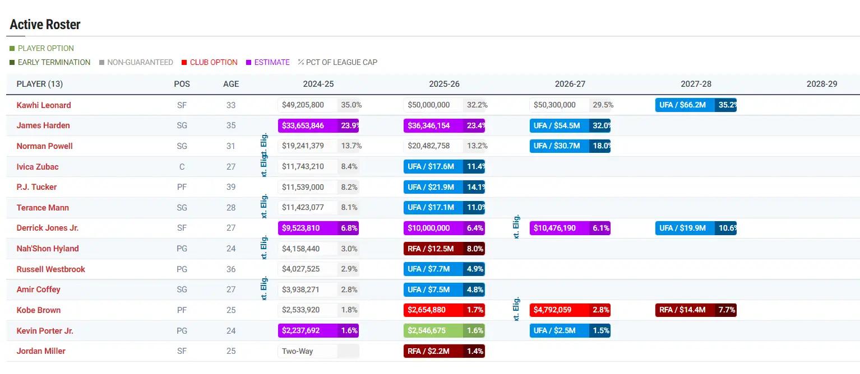
Task: Click the RFA / $2.2M badge
Action: [444, 351]
